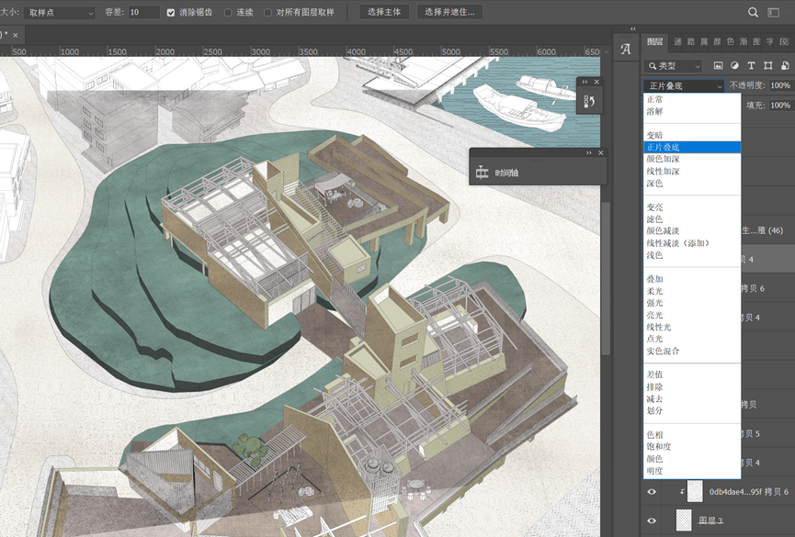The height and width of the screenshot is (537, 795).
Task: Filter layers by pixel image icon
Action: (718, 66)
